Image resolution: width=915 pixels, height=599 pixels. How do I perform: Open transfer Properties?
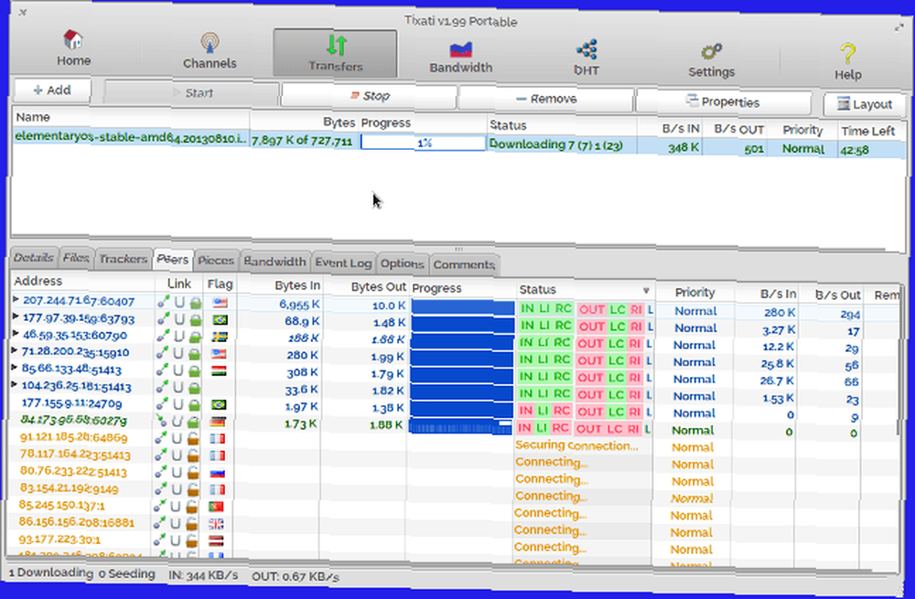coord(723,102)
